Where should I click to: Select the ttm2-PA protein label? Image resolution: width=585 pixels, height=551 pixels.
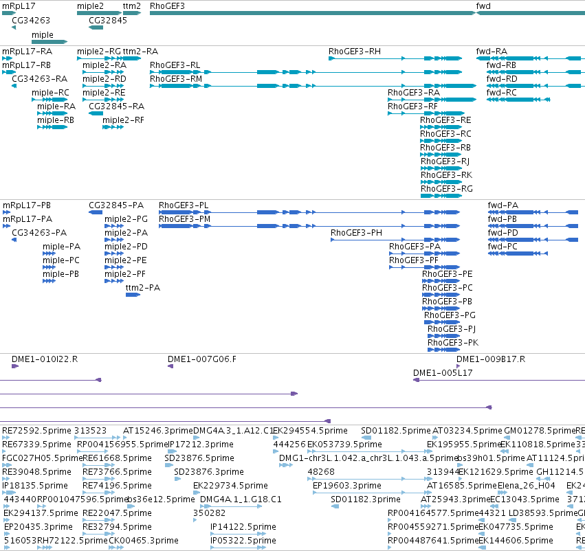[x=143, y=288]
